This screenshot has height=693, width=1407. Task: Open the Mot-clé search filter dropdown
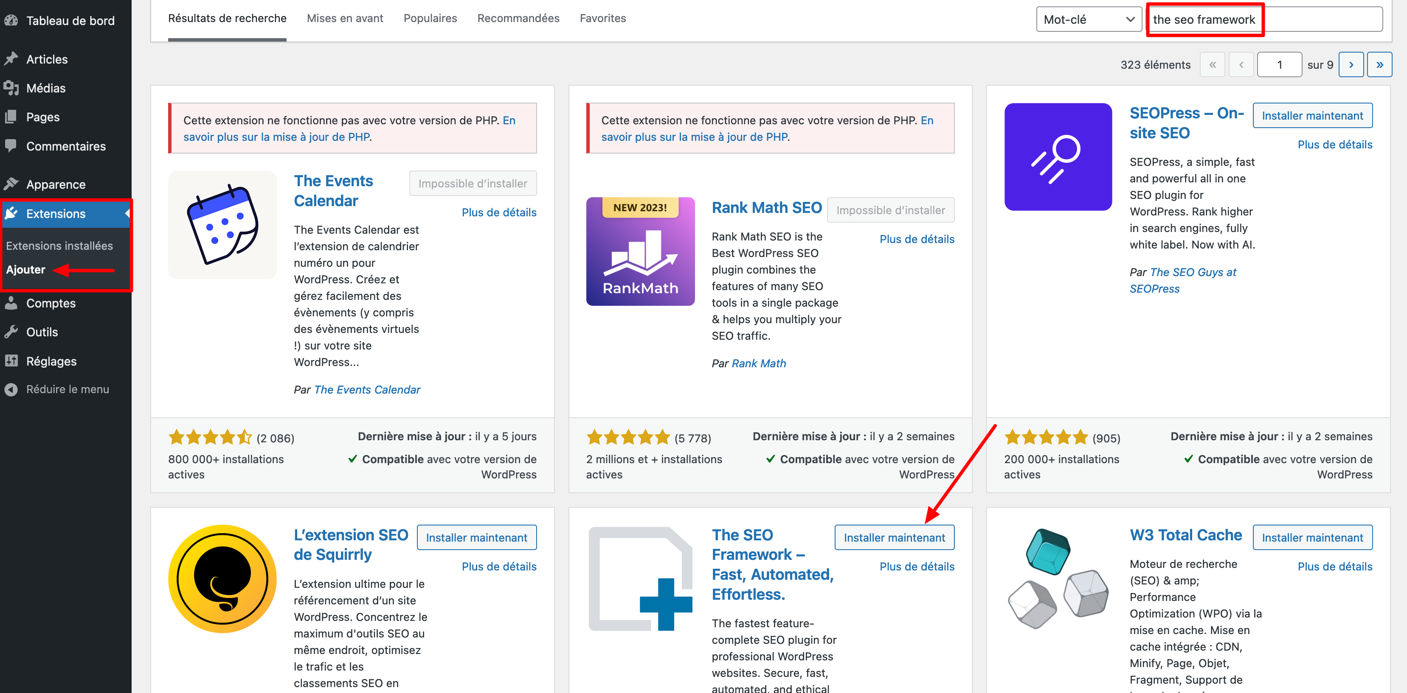1088,19
